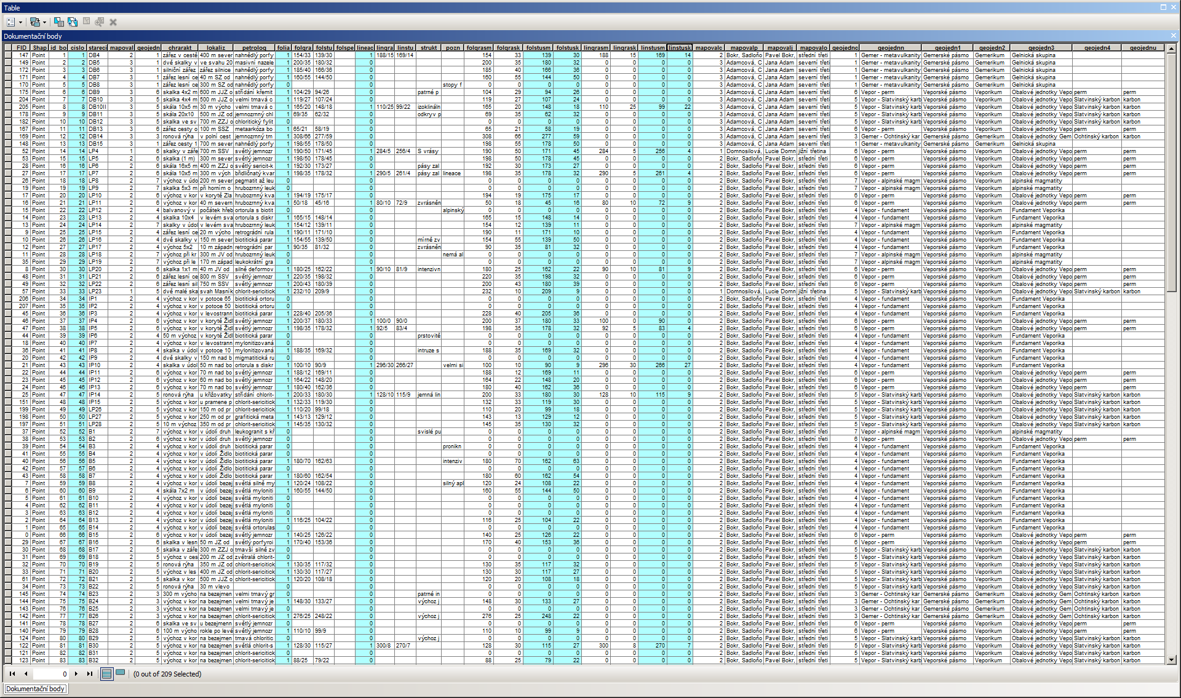The image size is (1181, 698).
Task: Click the pozn column header
Action: pos(453,47)
